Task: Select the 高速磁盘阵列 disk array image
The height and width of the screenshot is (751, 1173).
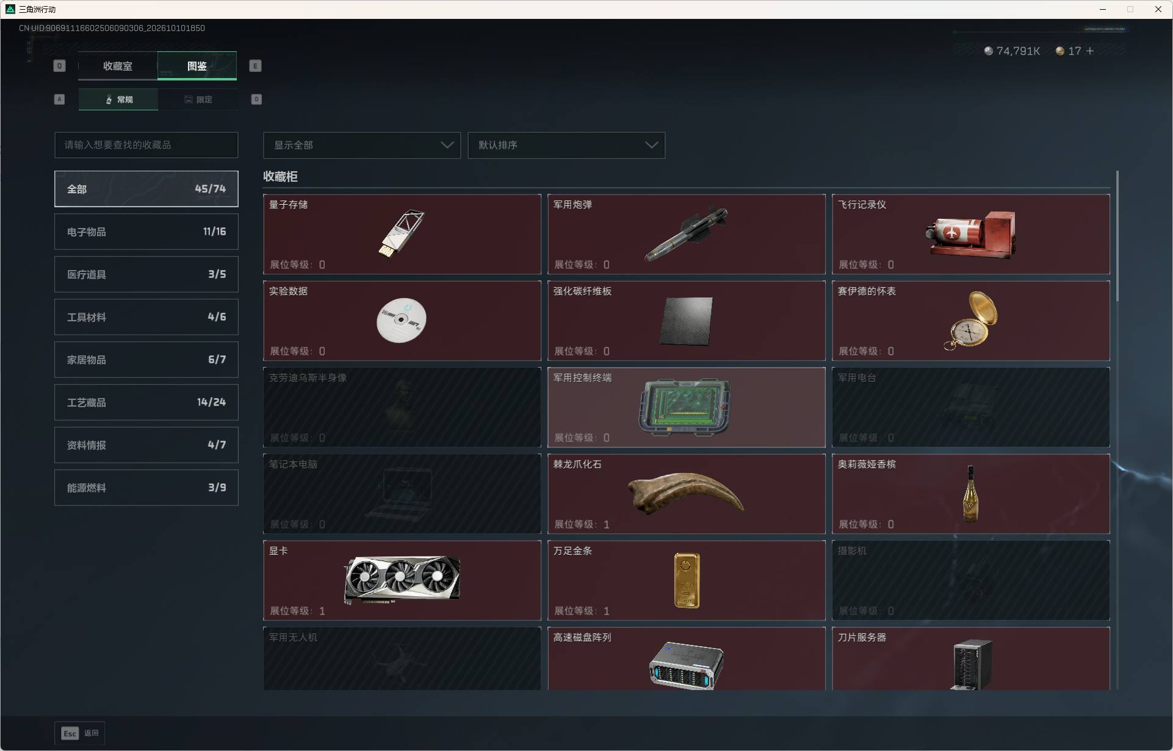Action: 686,666
